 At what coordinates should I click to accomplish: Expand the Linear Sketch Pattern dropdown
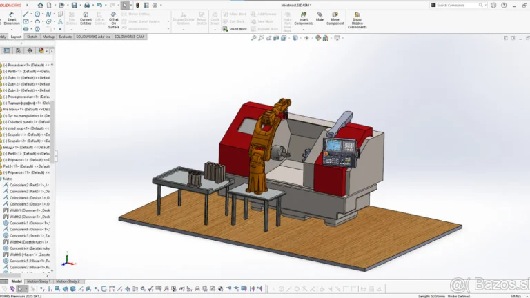168,21
